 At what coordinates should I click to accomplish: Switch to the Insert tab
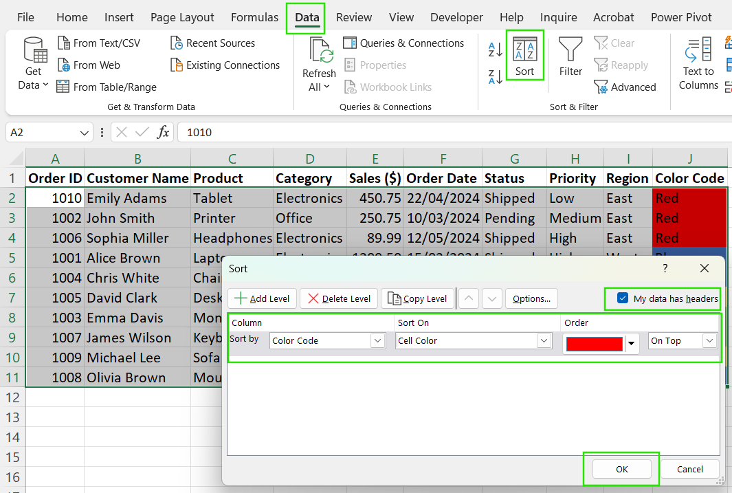tap(119, 17)
